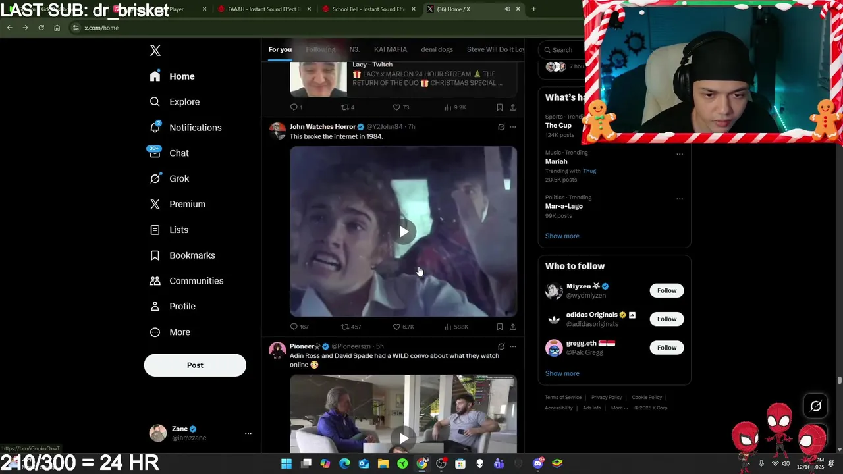
Task: Open the More menu in the sidebar
Action: (x=170, y=332)
